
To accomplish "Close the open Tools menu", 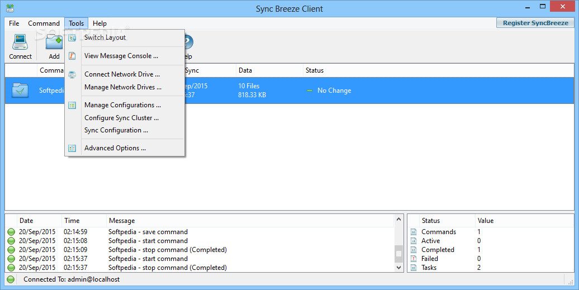I will coord(77,23).
